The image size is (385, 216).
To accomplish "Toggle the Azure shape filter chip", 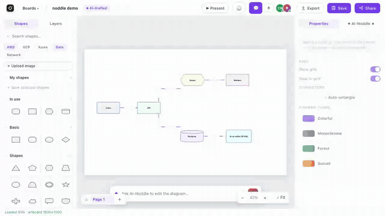I will (43, 47).
